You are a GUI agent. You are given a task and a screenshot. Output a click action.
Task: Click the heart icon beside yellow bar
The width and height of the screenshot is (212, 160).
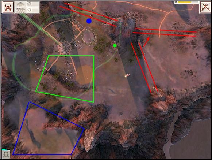pos(176,2)
